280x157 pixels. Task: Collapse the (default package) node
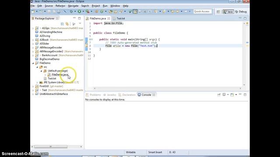coord(41,71)
